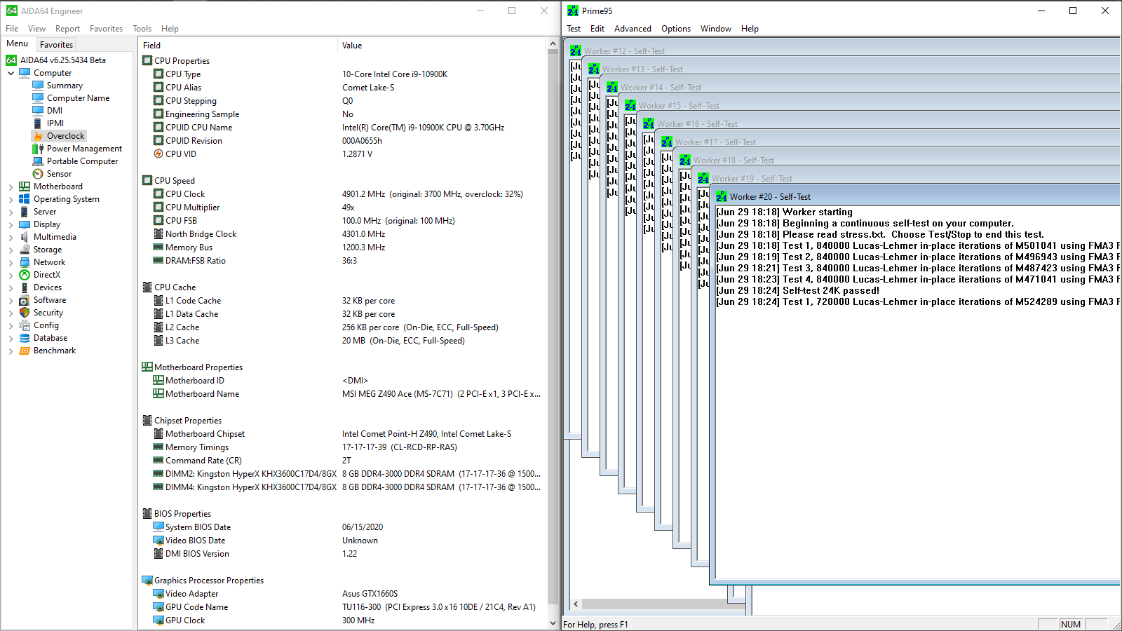Open the IPMI icon in the sidebar
Screen dimensions: 1122x631
(38, 123)
